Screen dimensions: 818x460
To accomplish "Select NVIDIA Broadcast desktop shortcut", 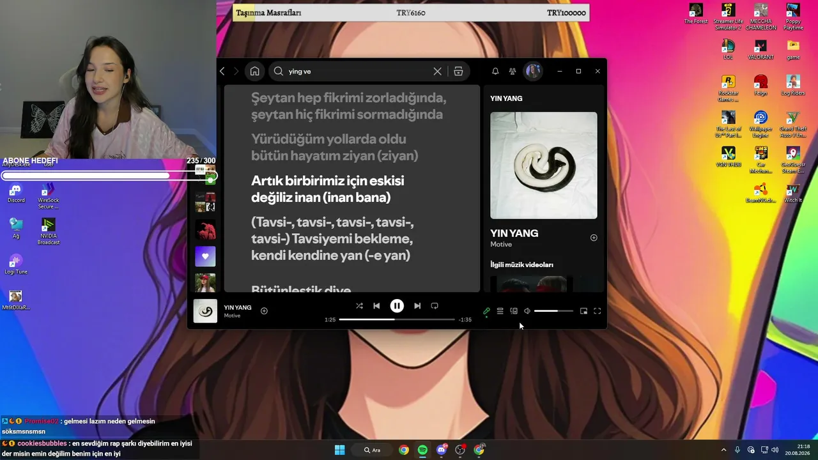I will tap(49, 232).
